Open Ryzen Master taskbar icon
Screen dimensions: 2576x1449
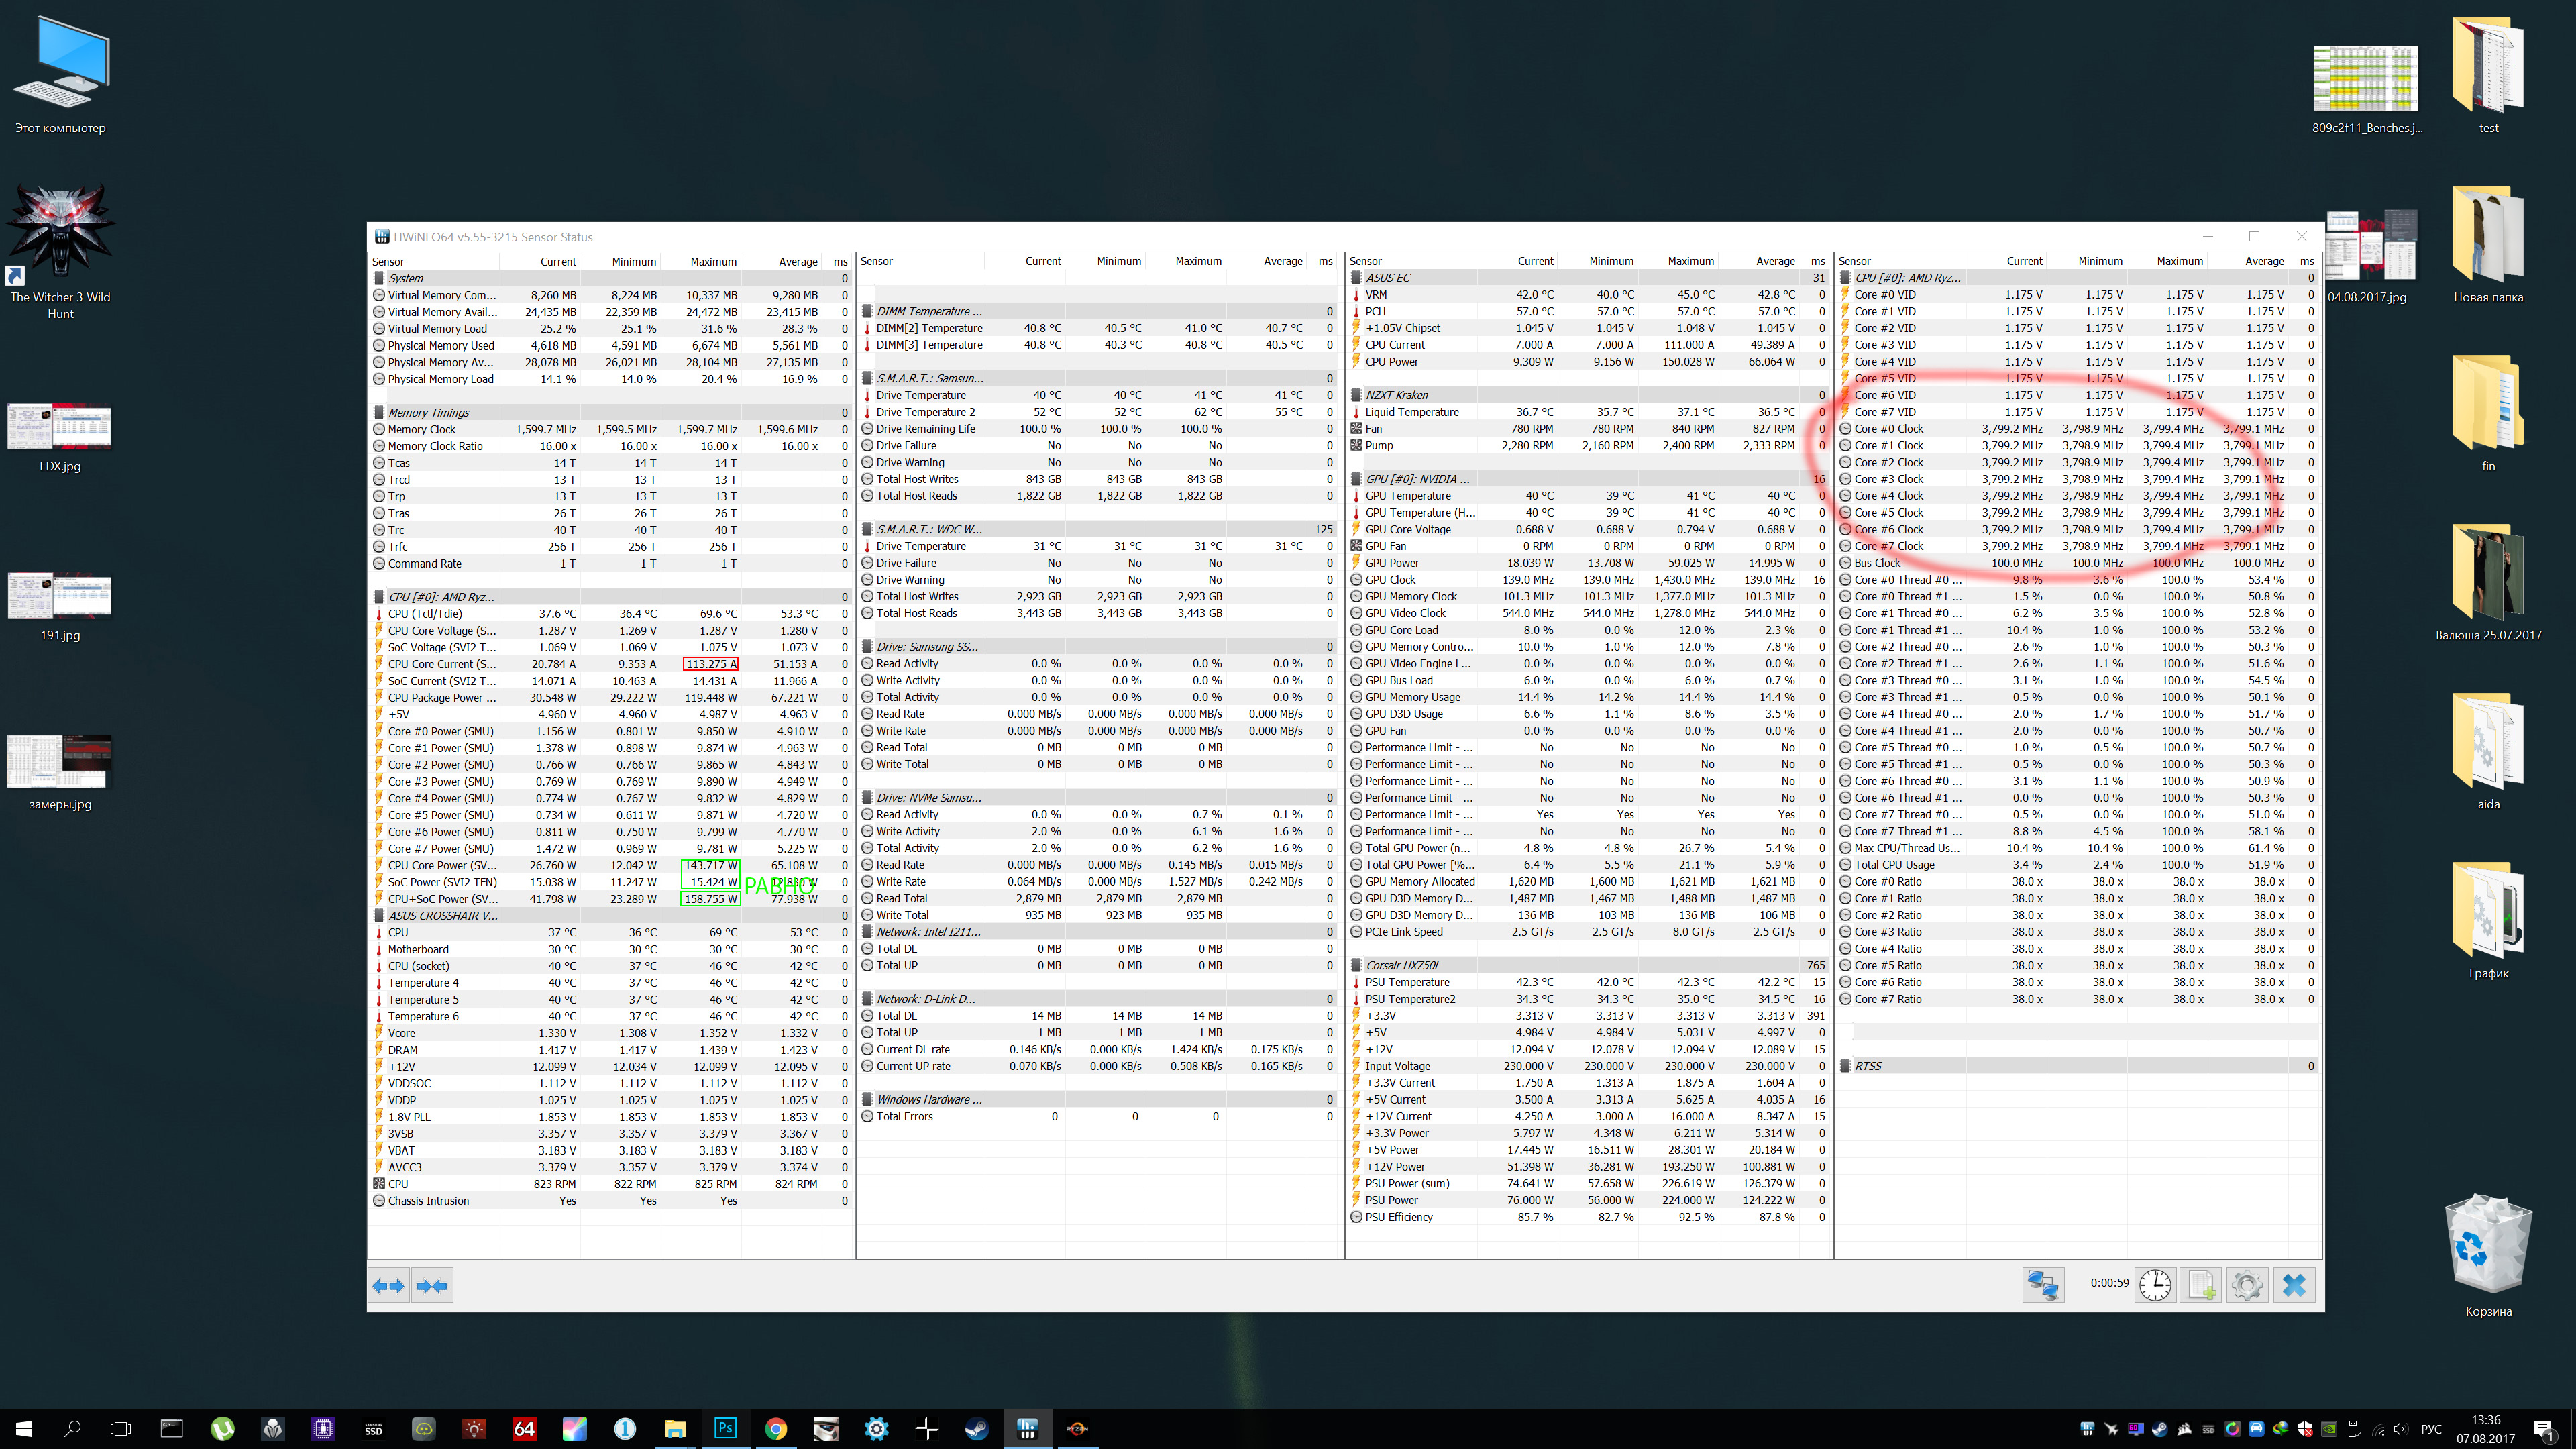pyautogui.click(x=1077, y=1428)
